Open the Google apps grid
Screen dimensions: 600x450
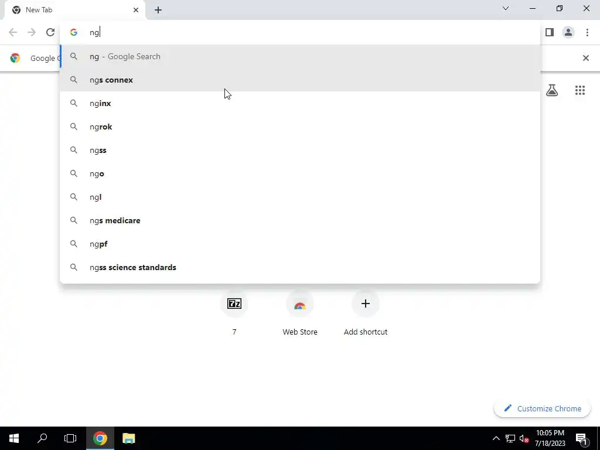(x=579, y=90)
